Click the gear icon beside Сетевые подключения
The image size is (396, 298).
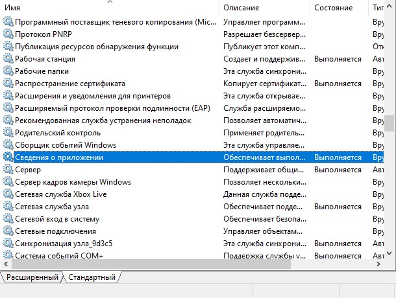(x=8, y=231)
